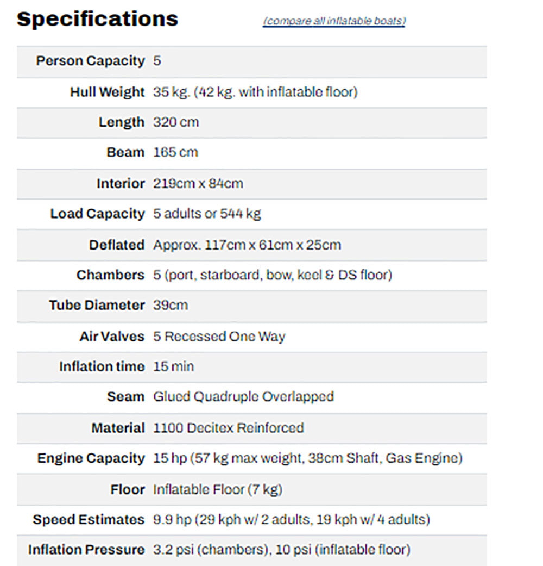This screenshot has height=566, width=543.
Task: Select the Air Valves row label
Action: coord(112,337)
